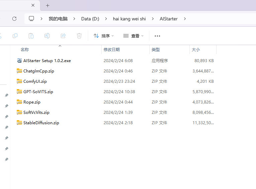Click the date 2024/2/24 10:38

tap(119, 92)
